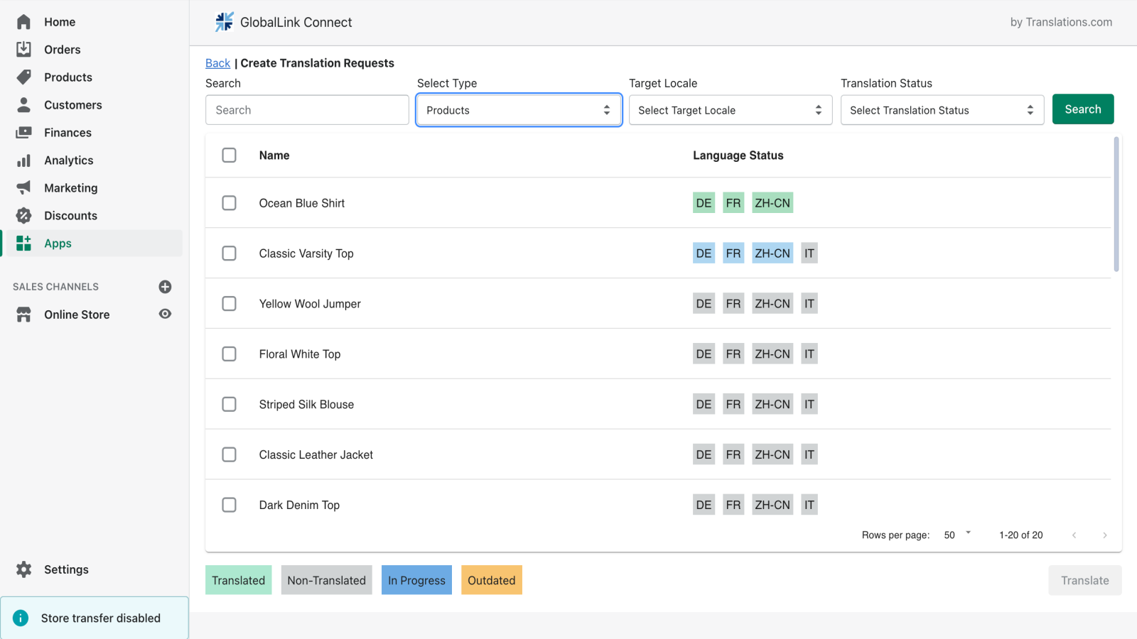Viewport: 1137px width, 639px height.
Task: Click the gray Non-Translated legend swatch
Action: tap(326, 580)
